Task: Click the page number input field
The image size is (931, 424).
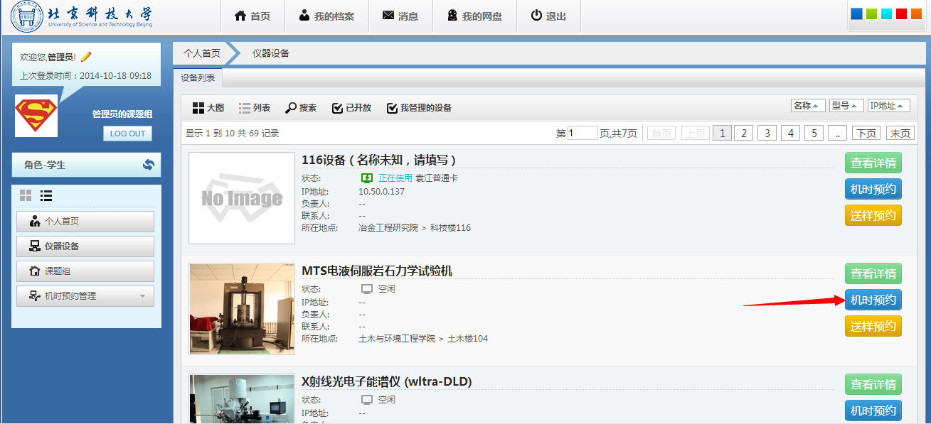Action: (582, 133)
